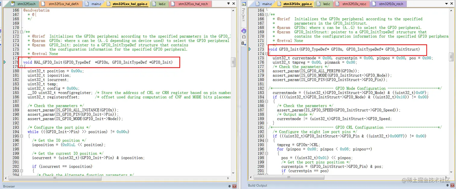This screenshot has width=456, height=189.
Task: Open the stm32f1xx.h tab in left editor
Action: point(22,4)
